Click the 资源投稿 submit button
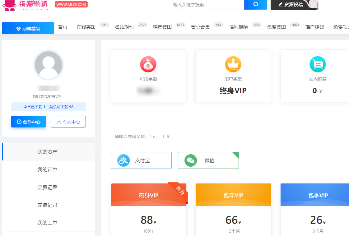The height and width of the screenshot is (236, 349). pos(295,5)
